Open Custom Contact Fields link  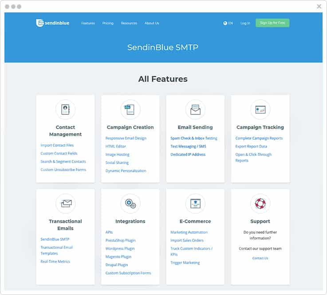pos(59,153)
